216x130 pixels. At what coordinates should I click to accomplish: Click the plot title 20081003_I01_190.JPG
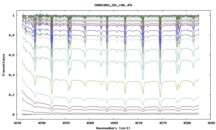[x=113, y=5]
